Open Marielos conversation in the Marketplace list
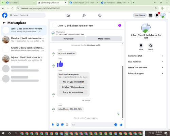Image resolution: width=170 pixels, height=136 pixels. [24, 40]
